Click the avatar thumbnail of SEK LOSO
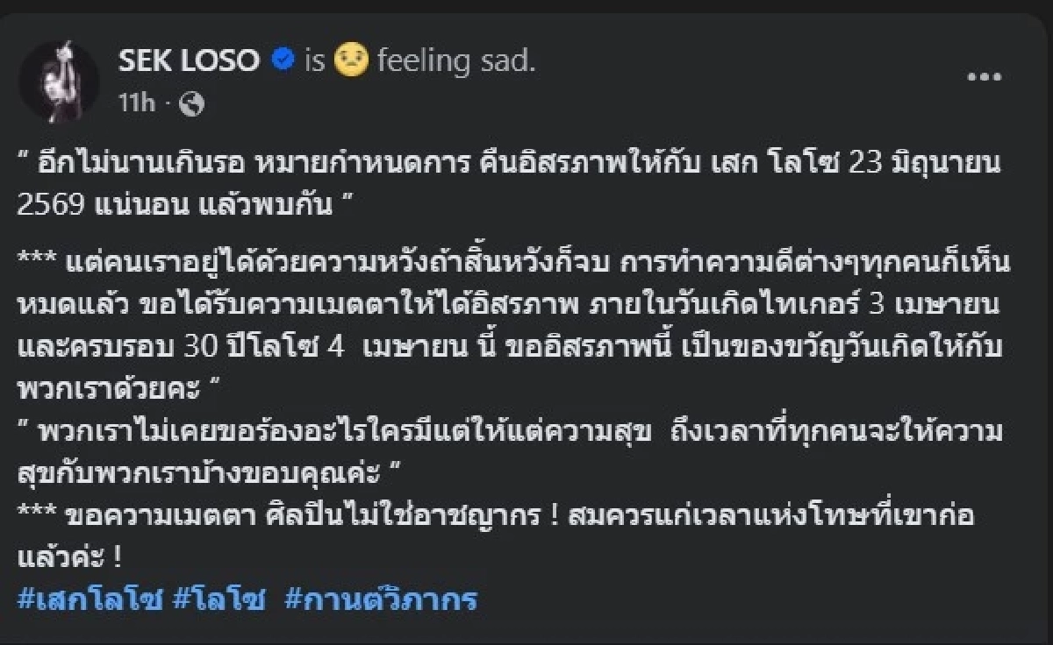This screenshot has width=1053, height=645. pos(62,74)
